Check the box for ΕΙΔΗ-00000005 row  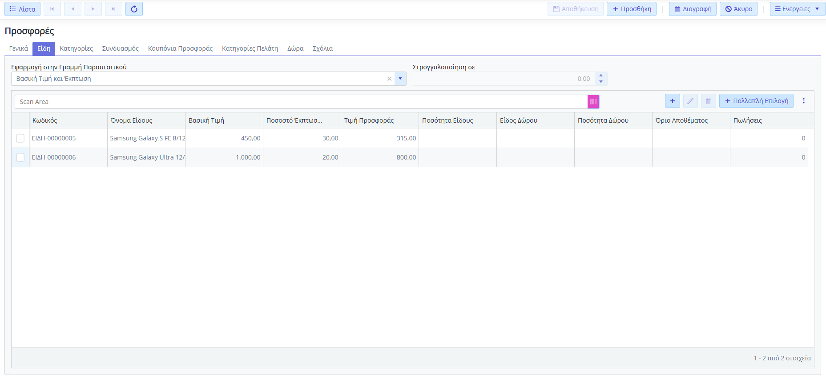pyautogui.click(x=20, y=138)
